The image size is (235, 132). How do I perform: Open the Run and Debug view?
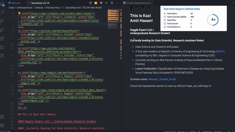tap(2, 30)
